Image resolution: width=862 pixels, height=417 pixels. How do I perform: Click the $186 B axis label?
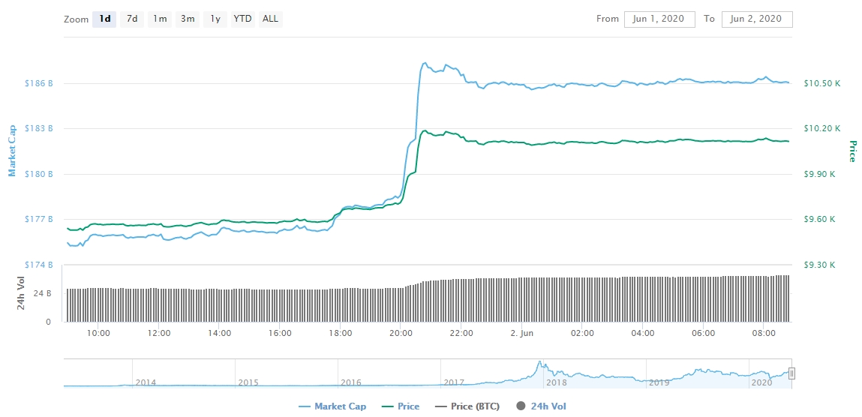click(x=39, y=83)
